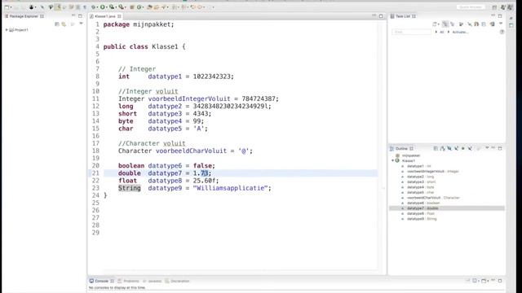This screenshot has width=522, height=293.
Task: Select datatype5 : char in Outline
Action: pos(421,192)
